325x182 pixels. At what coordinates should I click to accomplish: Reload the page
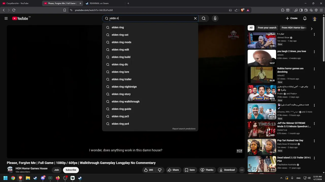[14, 10]
